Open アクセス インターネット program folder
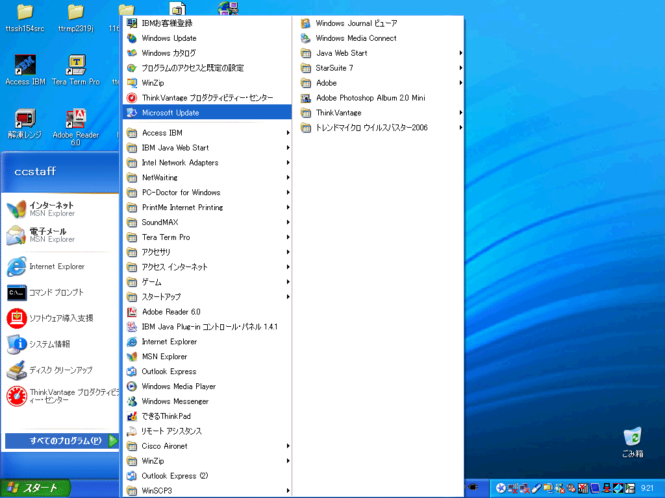The image size is (665, 498). tap(207, 267)
